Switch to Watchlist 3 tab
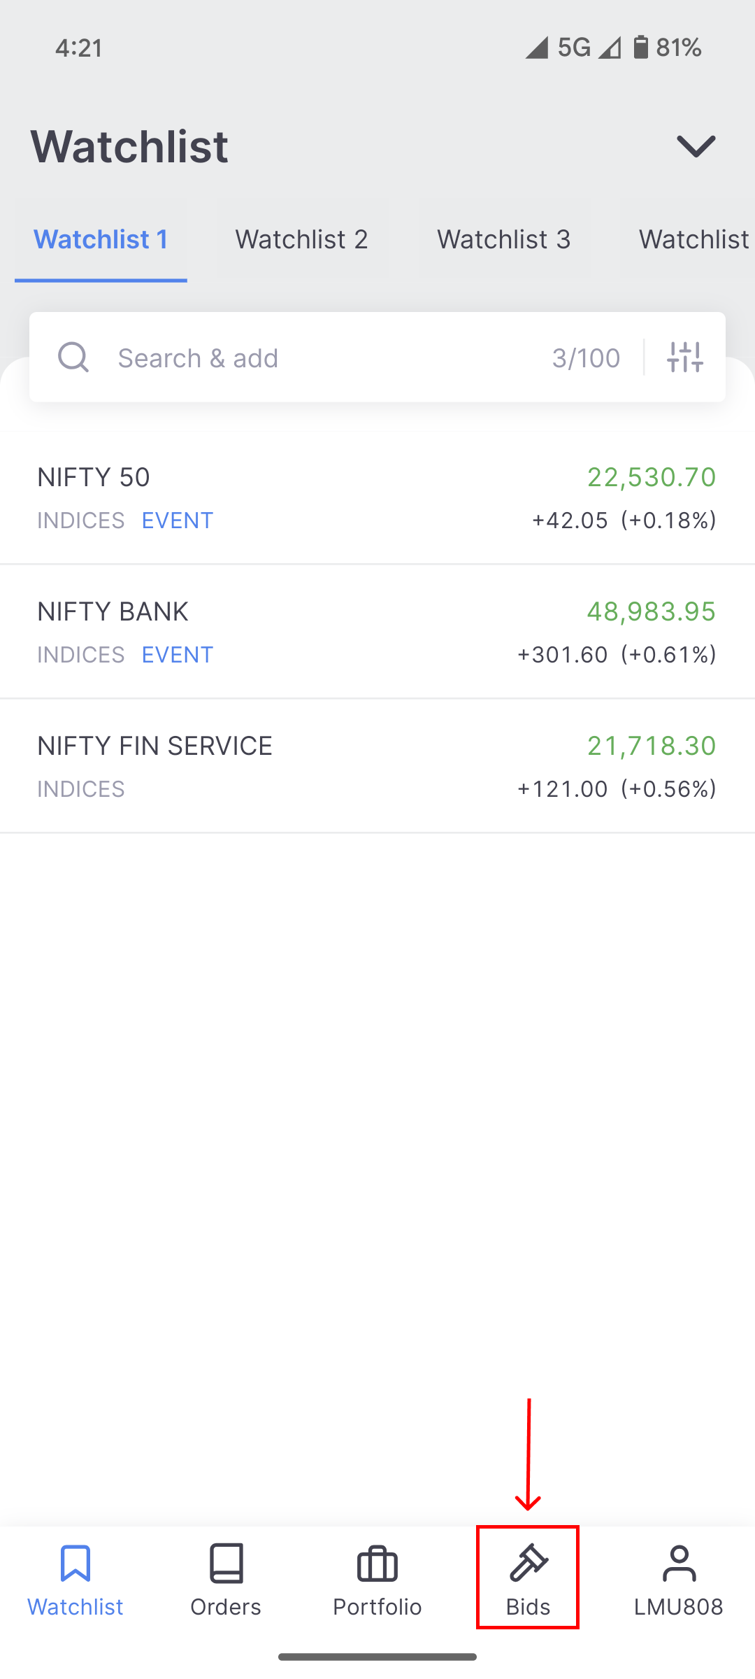This screenshot has width=755, height=1679. (x=504, y=239)
